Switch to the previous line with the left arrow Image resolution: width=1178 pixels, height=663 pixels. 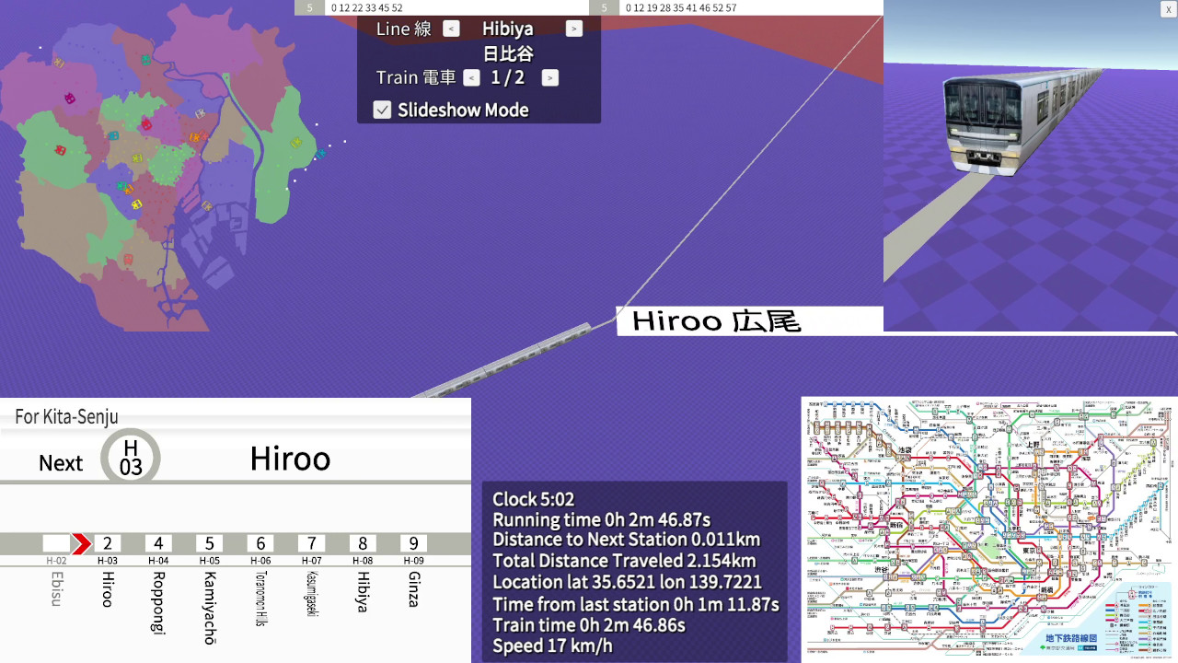click(x=451, y=29)
